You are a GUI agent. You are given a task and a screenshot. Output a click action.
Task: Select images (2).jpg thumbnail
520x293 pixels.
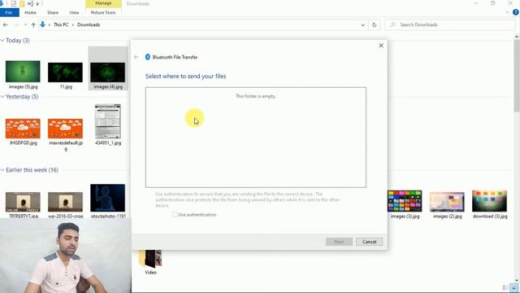coord(447,202)
